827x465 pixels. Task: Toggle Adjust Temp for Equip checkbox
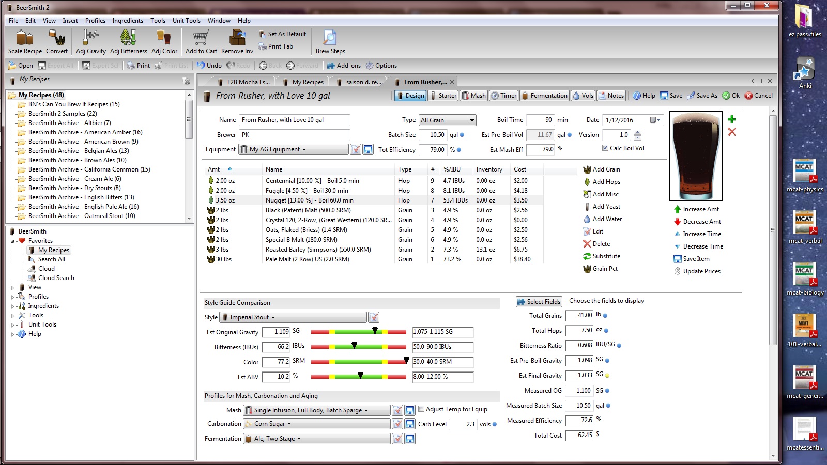click(421, 409)
